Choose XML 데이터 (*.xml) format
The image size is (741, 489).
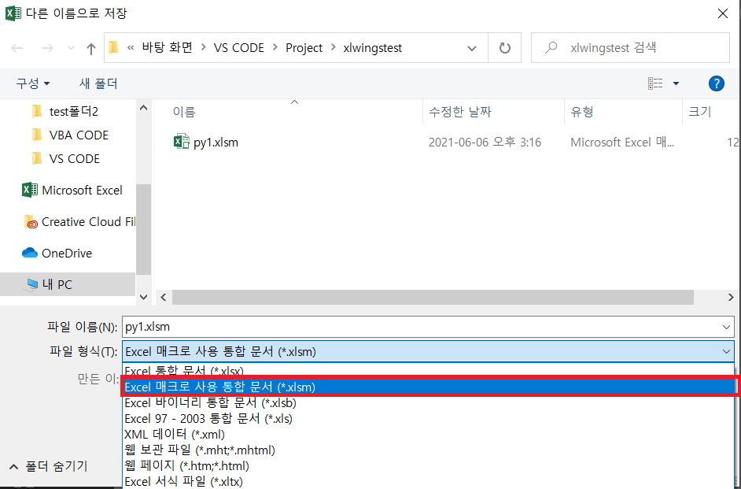(428, 434)
